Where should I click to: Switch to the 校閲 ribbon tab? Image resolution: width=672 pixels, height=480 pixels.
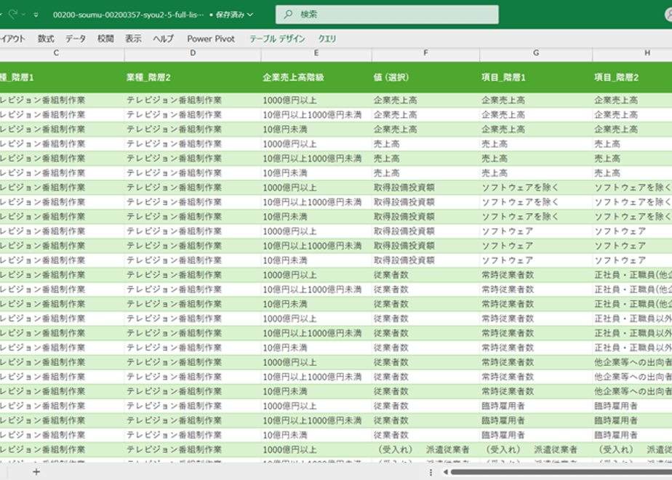[105, 39]
